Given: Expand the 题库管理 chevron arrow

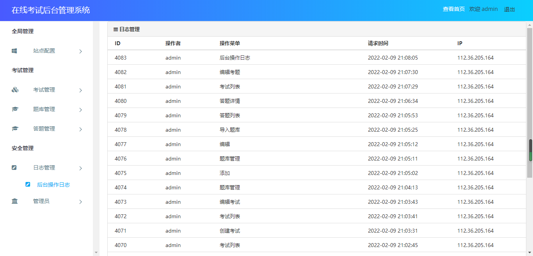Looking at the screenshot, I should (80, 109).
